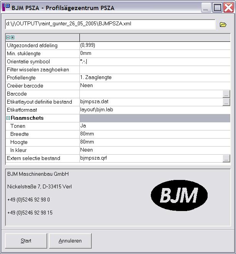Image resolution: width=236 pixels, height=254 pixels.
Task: Click the BJM PSZA application title icon
Action: 6,7
